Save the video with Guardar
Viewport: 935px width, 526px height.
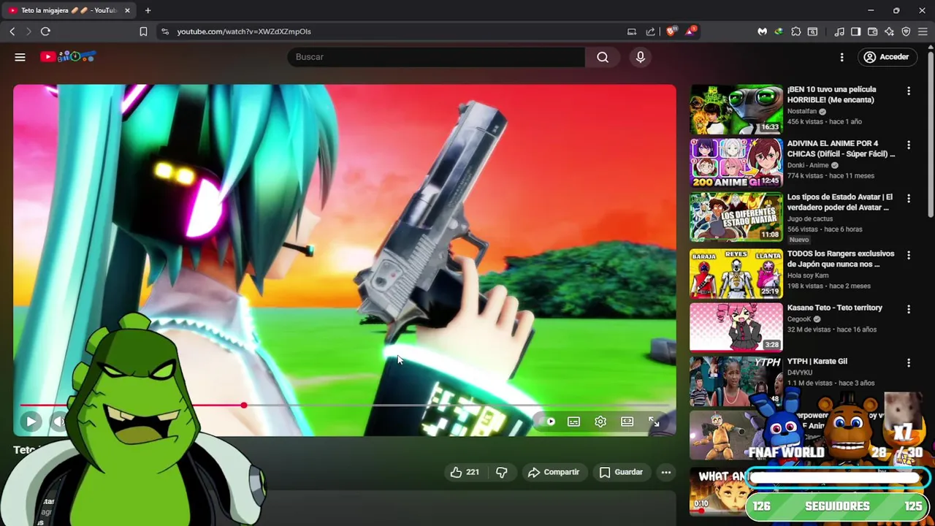[x=622, y=472]
